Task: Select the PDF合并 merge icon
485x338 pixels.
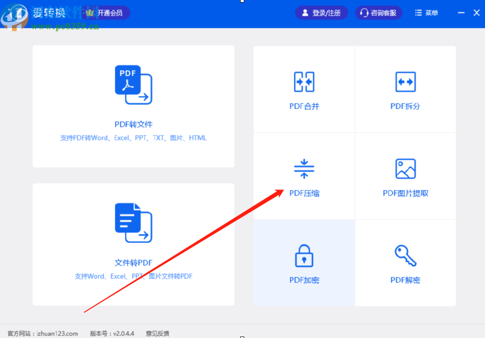Action: [x=304, y=82]
